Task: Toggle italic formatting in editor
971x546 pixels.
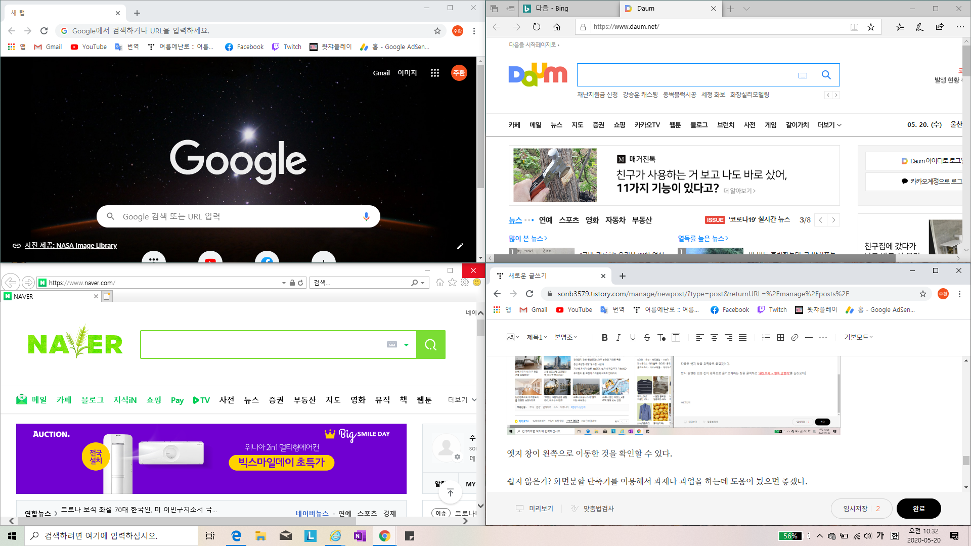Action: point(618,337)
